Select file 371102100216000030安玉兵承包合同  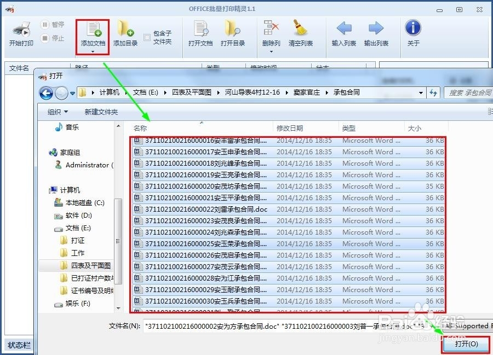click(x=288, y=301)
